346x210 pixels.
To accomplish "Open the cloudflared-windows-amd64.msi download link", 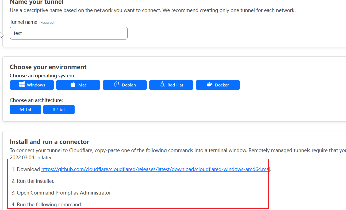I will point(155,169).
